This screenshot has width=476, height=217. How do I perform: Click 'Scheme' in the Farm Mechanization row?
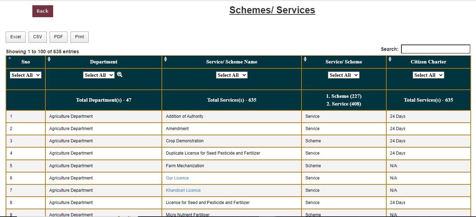313,166
